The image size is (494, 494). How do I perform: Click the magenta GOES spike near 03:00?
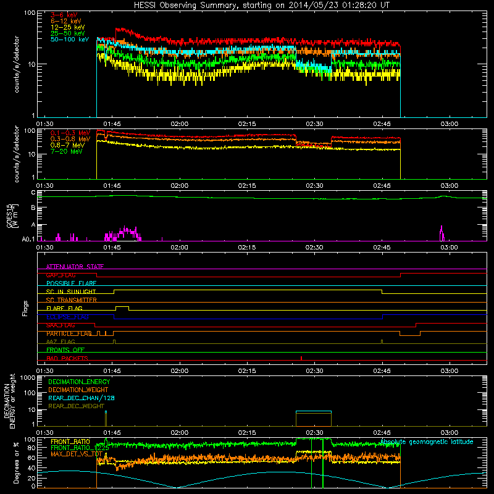click(x=442, y=233)
